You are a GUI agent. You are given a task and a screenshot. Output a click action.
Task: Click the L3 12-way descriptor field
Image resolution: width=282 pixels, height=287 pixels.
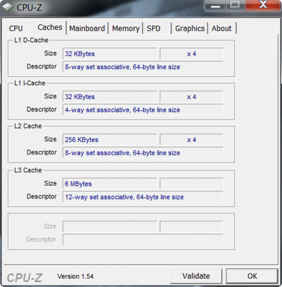[143, 197]
